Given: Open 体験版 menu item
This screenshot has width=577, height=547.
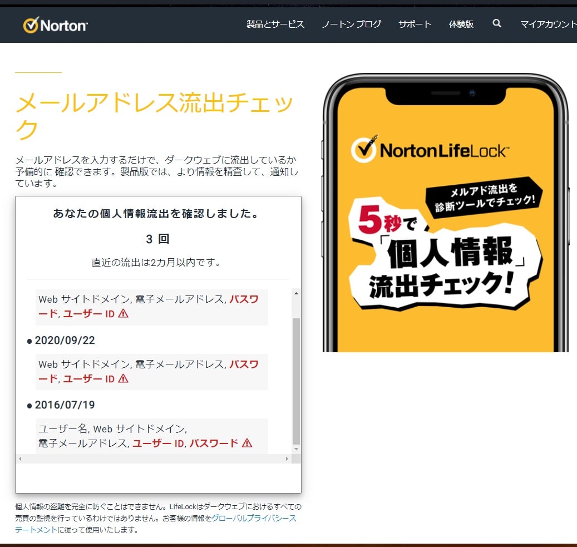Looking at the screenshot, I should 461,24.
